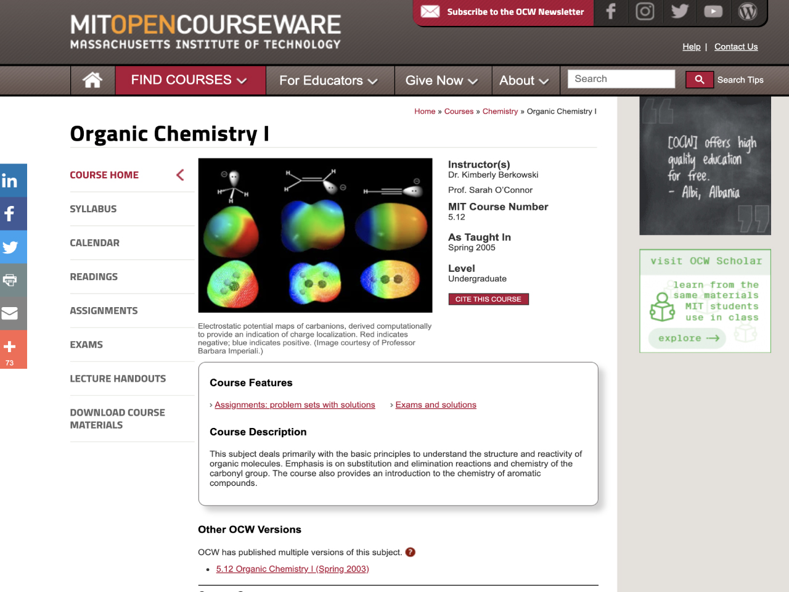Click the Courses breadcrumb link

[459, 112]
